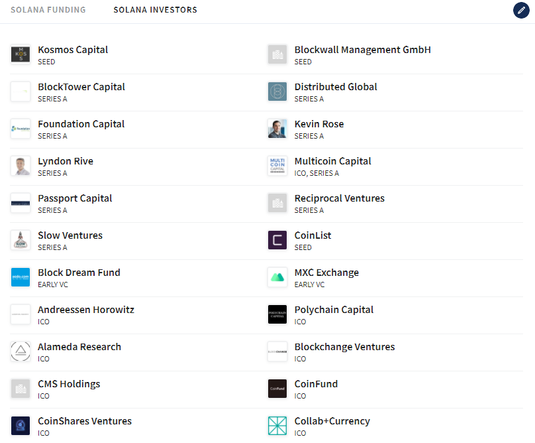
Task: Click the MXC Exchange logo
Action: (x=277, y=277)
